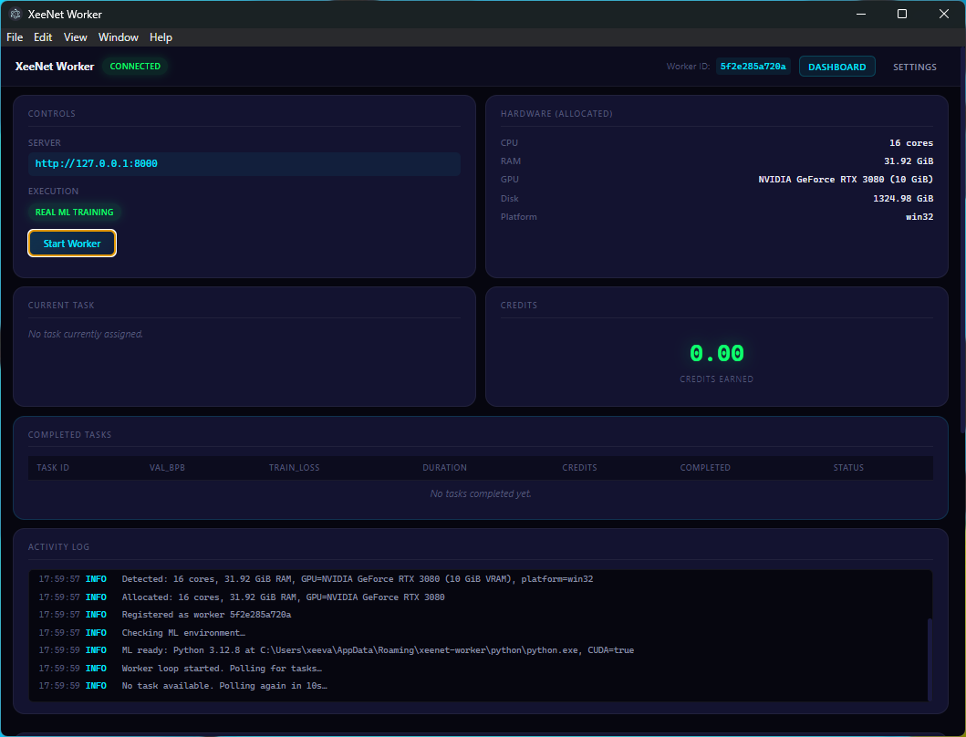The height and width of the screenshot is (737, 966).
Task: Click the Start Worker button
Action: point(71,243)
